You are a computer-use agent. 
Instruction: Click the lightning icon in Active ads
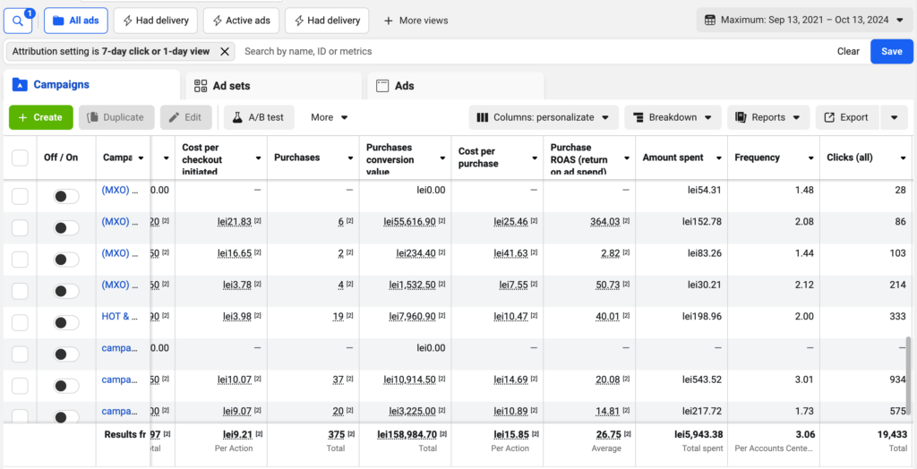215,21
